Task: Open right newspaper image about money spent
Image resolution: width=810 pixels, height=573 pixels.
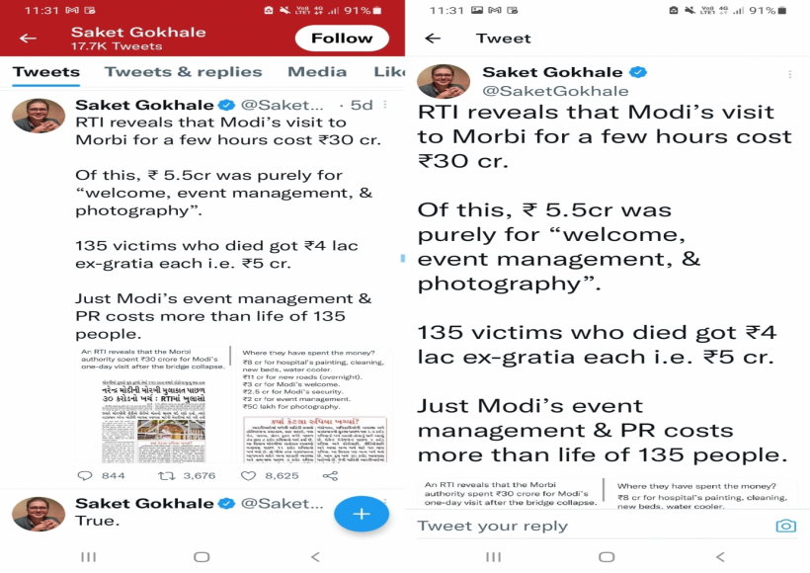Action: pos(314,405)
